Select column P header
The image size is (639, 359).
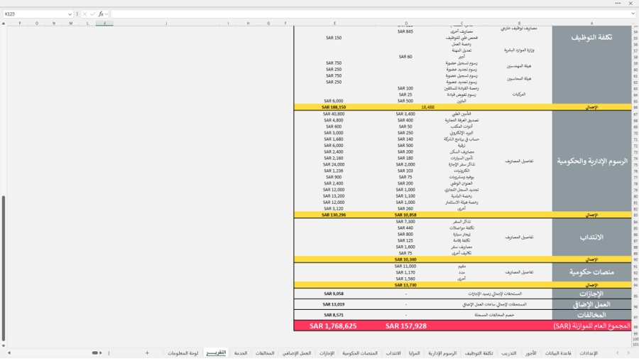pyautogui.click(x=20, y=23)
